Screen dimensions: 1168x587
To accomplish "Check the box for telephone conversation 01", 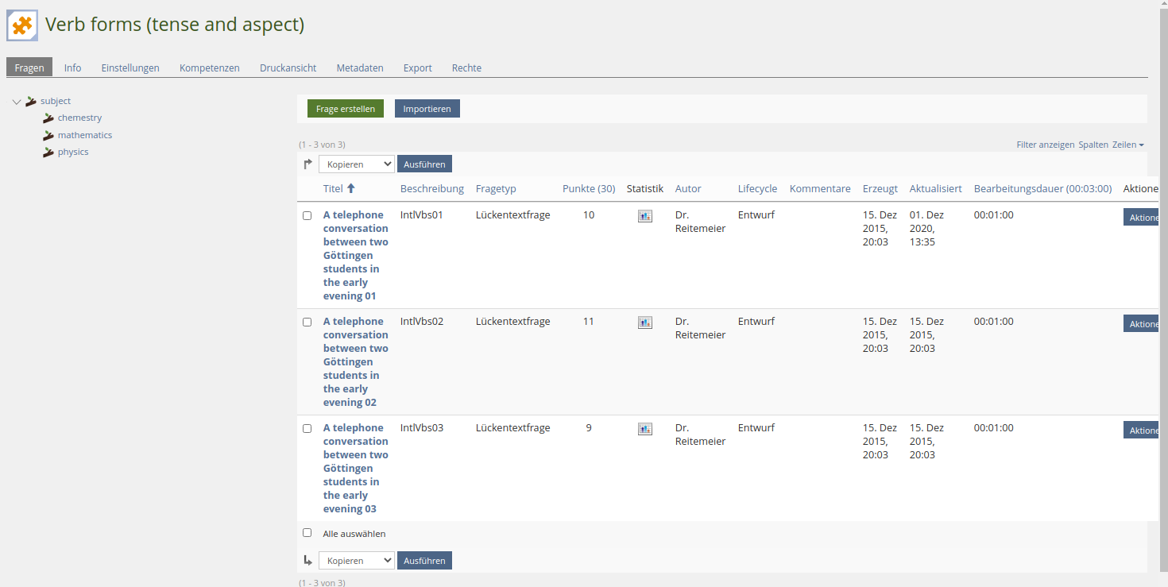I will coord(307,216).
